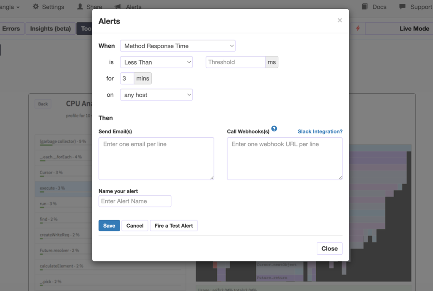Close the Alerts dialog with X icon

click(x=340, y=20)
